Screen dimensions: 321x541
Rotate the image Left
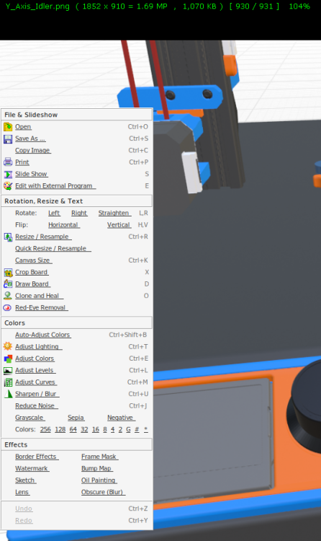54,213
